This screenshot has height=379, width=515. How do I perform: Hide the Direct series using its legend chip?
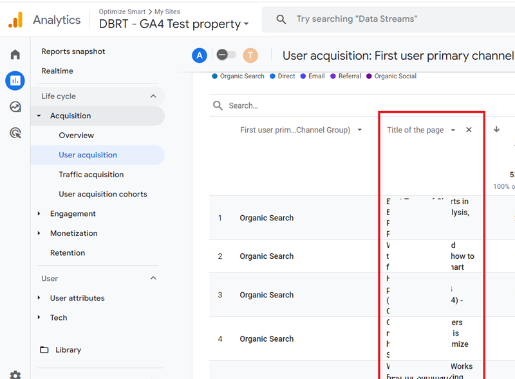(282, 76)
